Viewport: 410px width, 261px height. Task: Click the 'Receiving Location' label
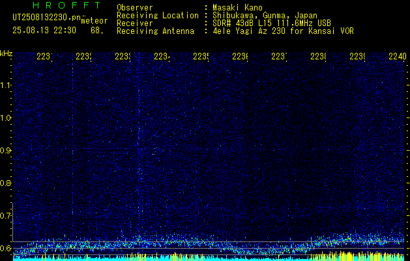(158, 16)
